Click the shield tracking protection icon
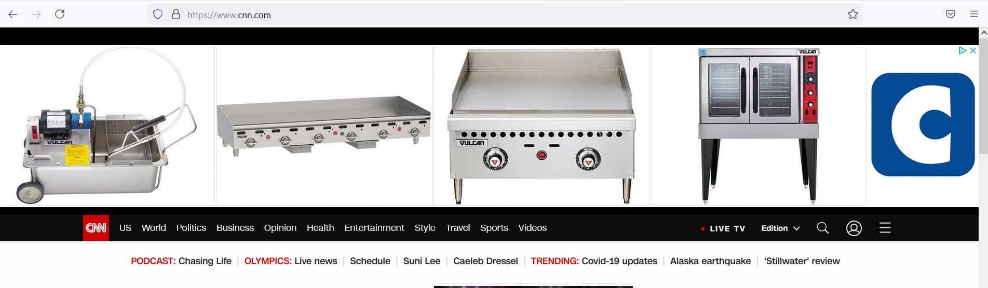Viewport: 988px width, 288px height. pos(158,15)
